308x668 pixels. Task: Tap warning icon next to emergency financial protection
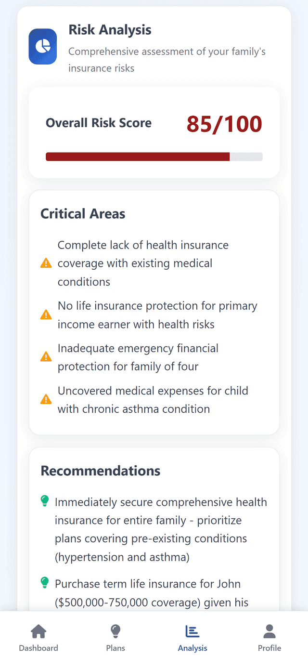[x=46, y=357]
